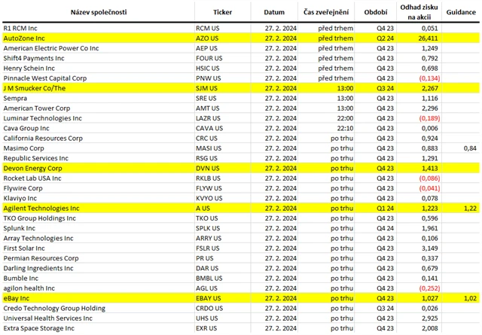The width and height of the screenshot is (482, 335).
Task: Select the "Datum" column header
Action: [275, 13]
